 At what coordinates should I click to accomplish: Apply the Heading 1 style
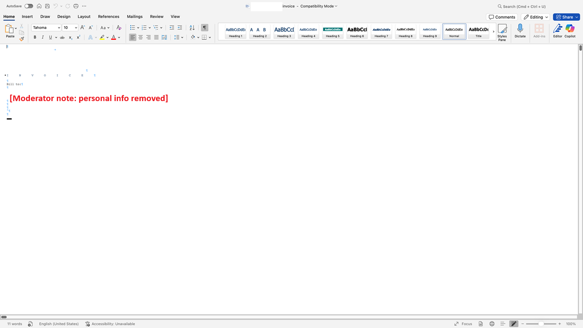(236, 32)
